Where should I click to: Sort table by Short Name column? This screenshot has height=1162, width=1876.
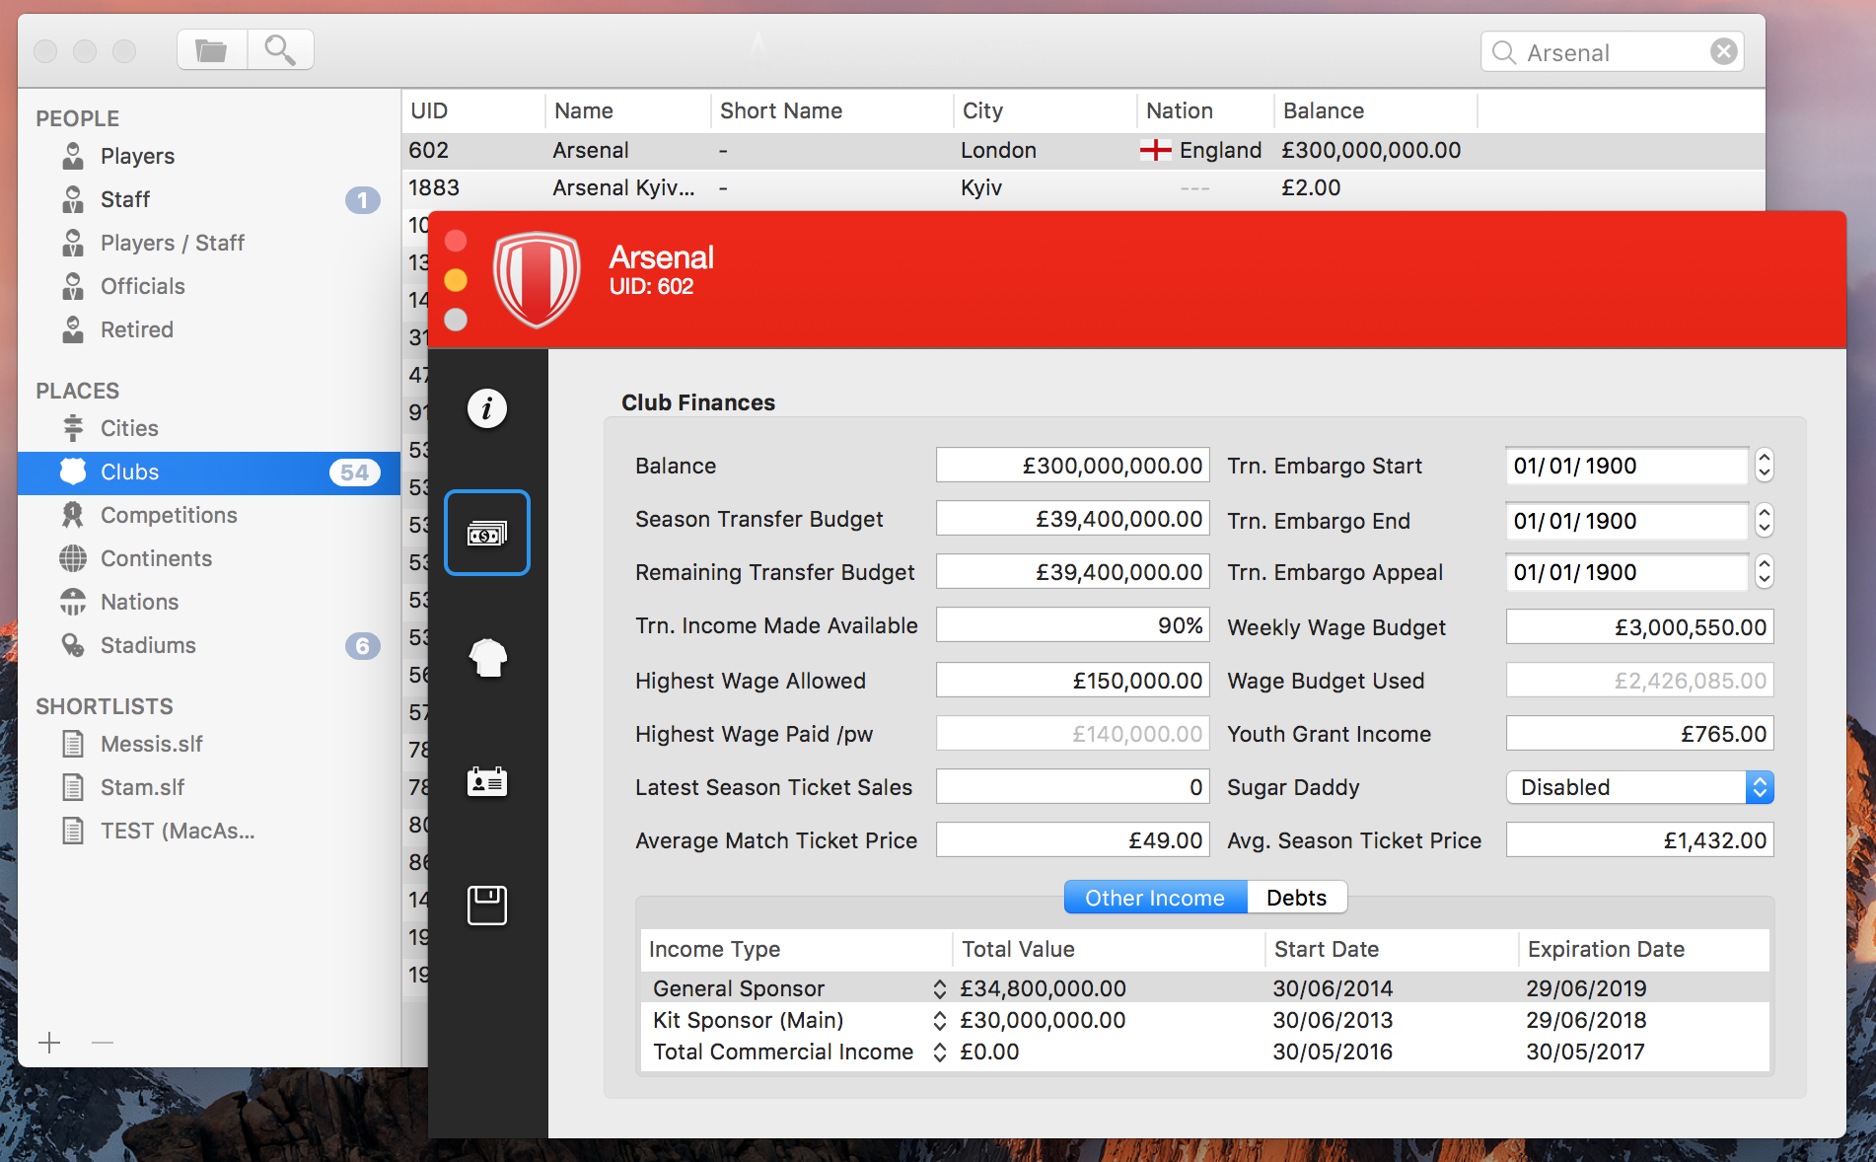(x=831, y=110)
